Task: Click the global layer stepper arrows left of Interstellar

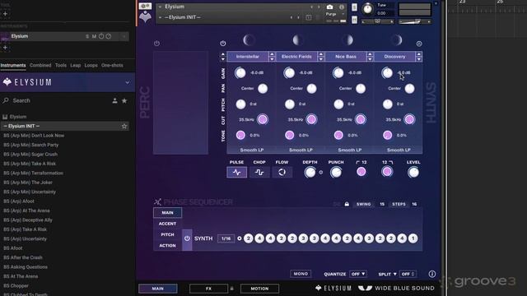Action: 222,57
